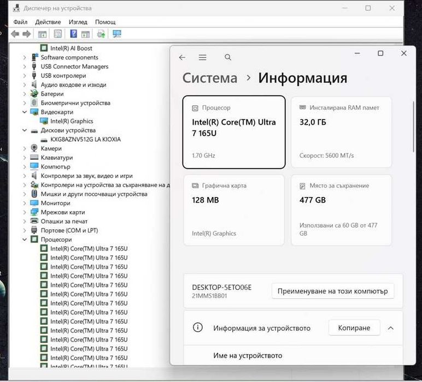Click the Аудио входове и изходи speaker icon
Viewport: 422px width, 382px height.
coord(34,85)
